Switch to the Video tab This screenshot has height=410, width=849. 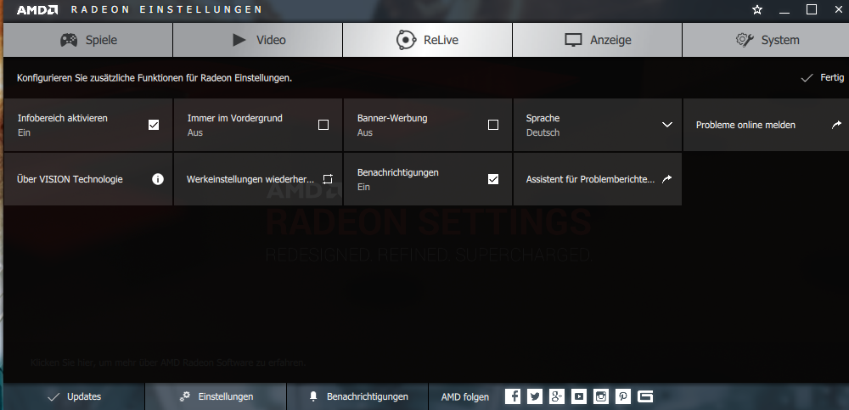[258, 40]
